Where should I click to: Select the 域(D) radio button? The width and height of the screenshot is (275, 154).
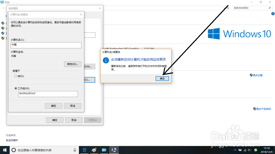pyautogui.click(x=16, y=76)
